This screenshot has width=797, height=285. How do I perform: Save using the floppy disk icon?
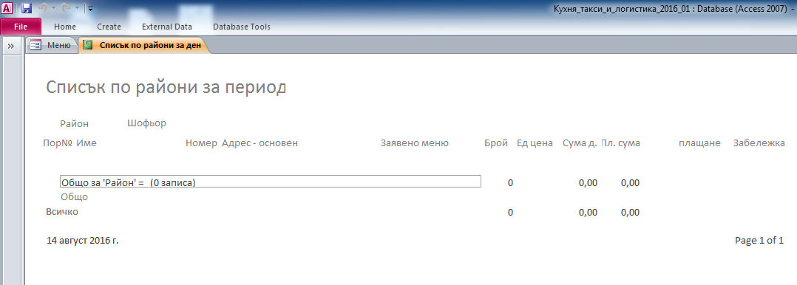(27, 8)
